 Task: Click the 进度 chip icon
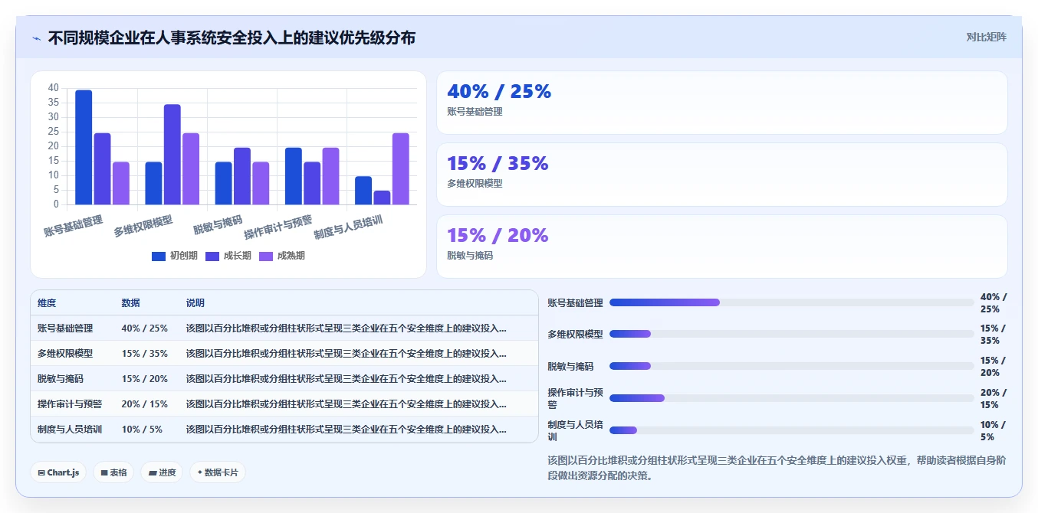(153, 473)
